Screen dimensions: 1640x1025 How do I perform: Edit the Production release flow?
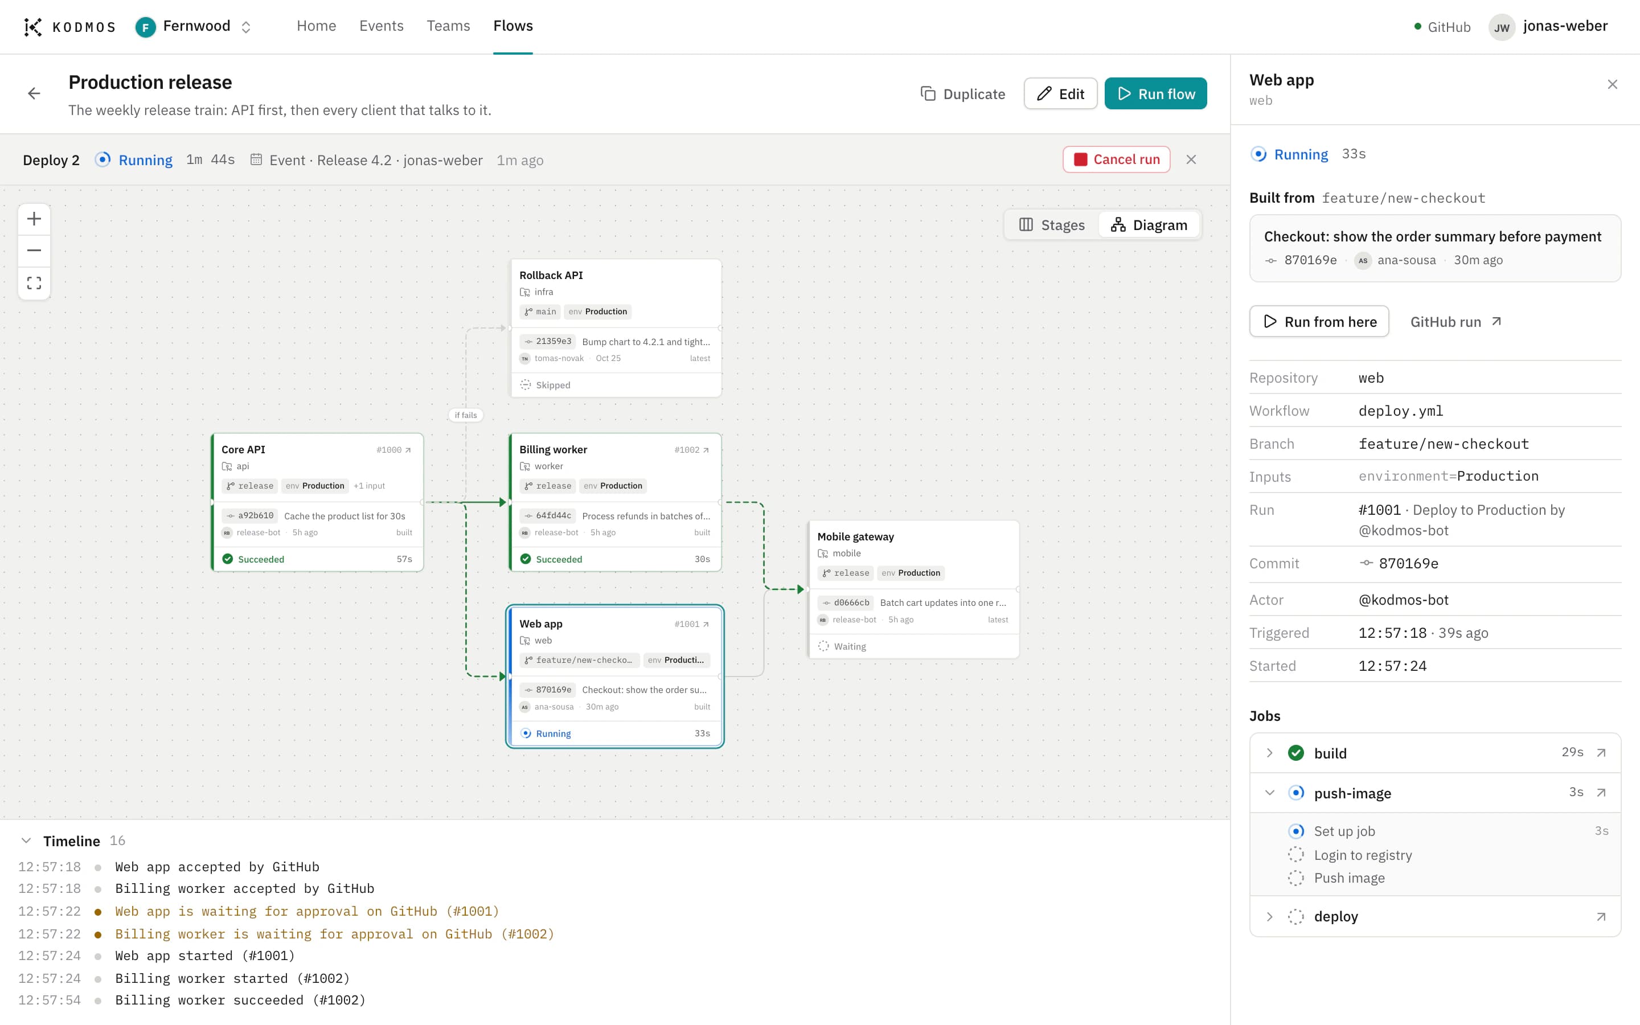1060,93
